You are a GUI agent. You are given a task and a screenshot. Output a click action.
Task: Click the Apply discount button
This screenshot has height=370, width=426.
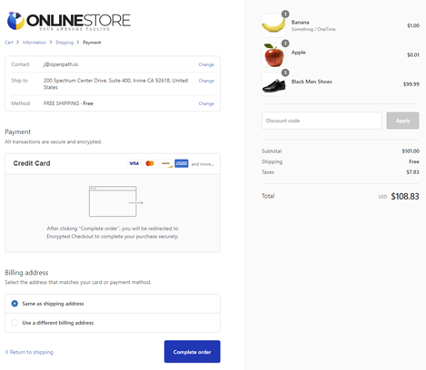(x=402, y=121)
